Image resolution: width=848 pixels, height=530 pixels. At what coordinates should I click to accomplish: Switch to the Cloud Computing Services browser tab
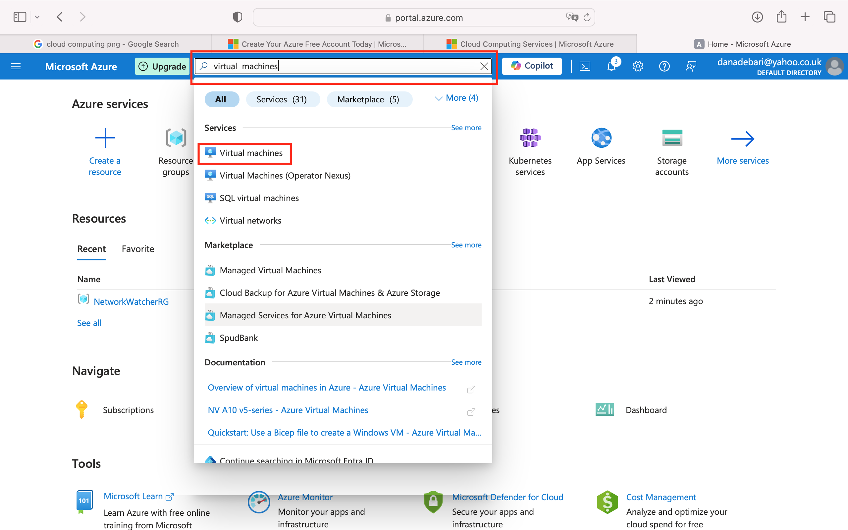click(530, 44)
